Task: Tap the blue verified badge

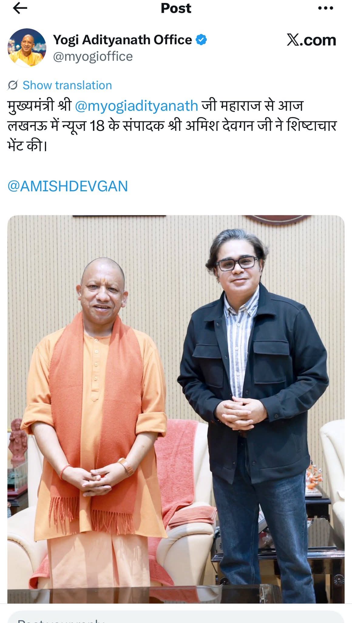Action: click(x=201, y=40)
